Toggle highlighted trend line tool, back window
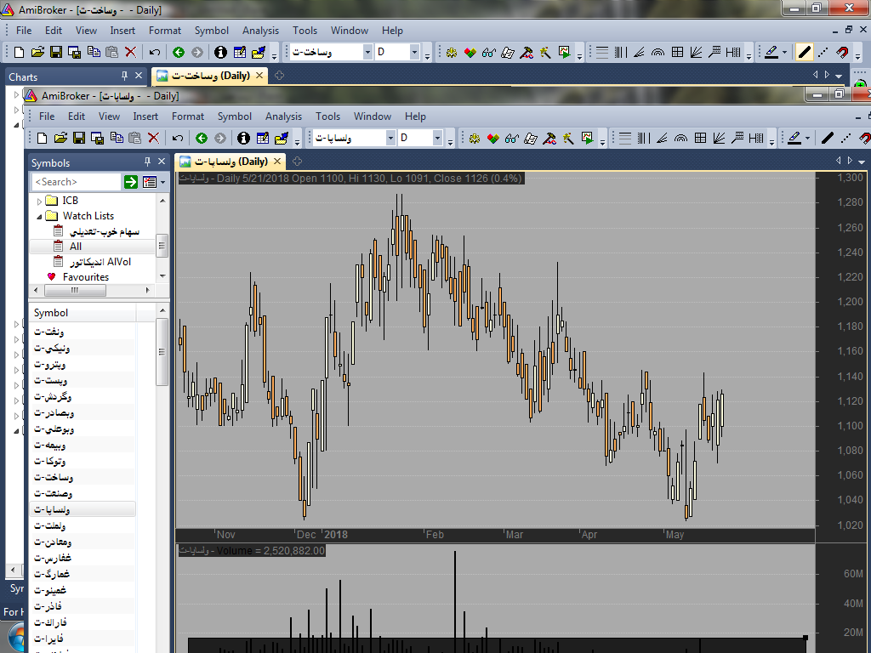The image size is (871, 653). click(x=804, y=52)
